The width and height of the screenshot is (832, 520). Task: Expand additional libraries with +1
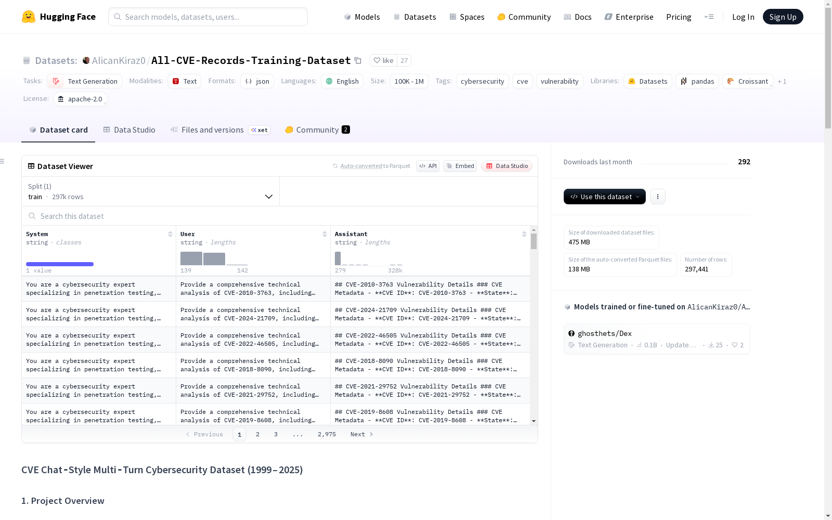coord(782,81)
